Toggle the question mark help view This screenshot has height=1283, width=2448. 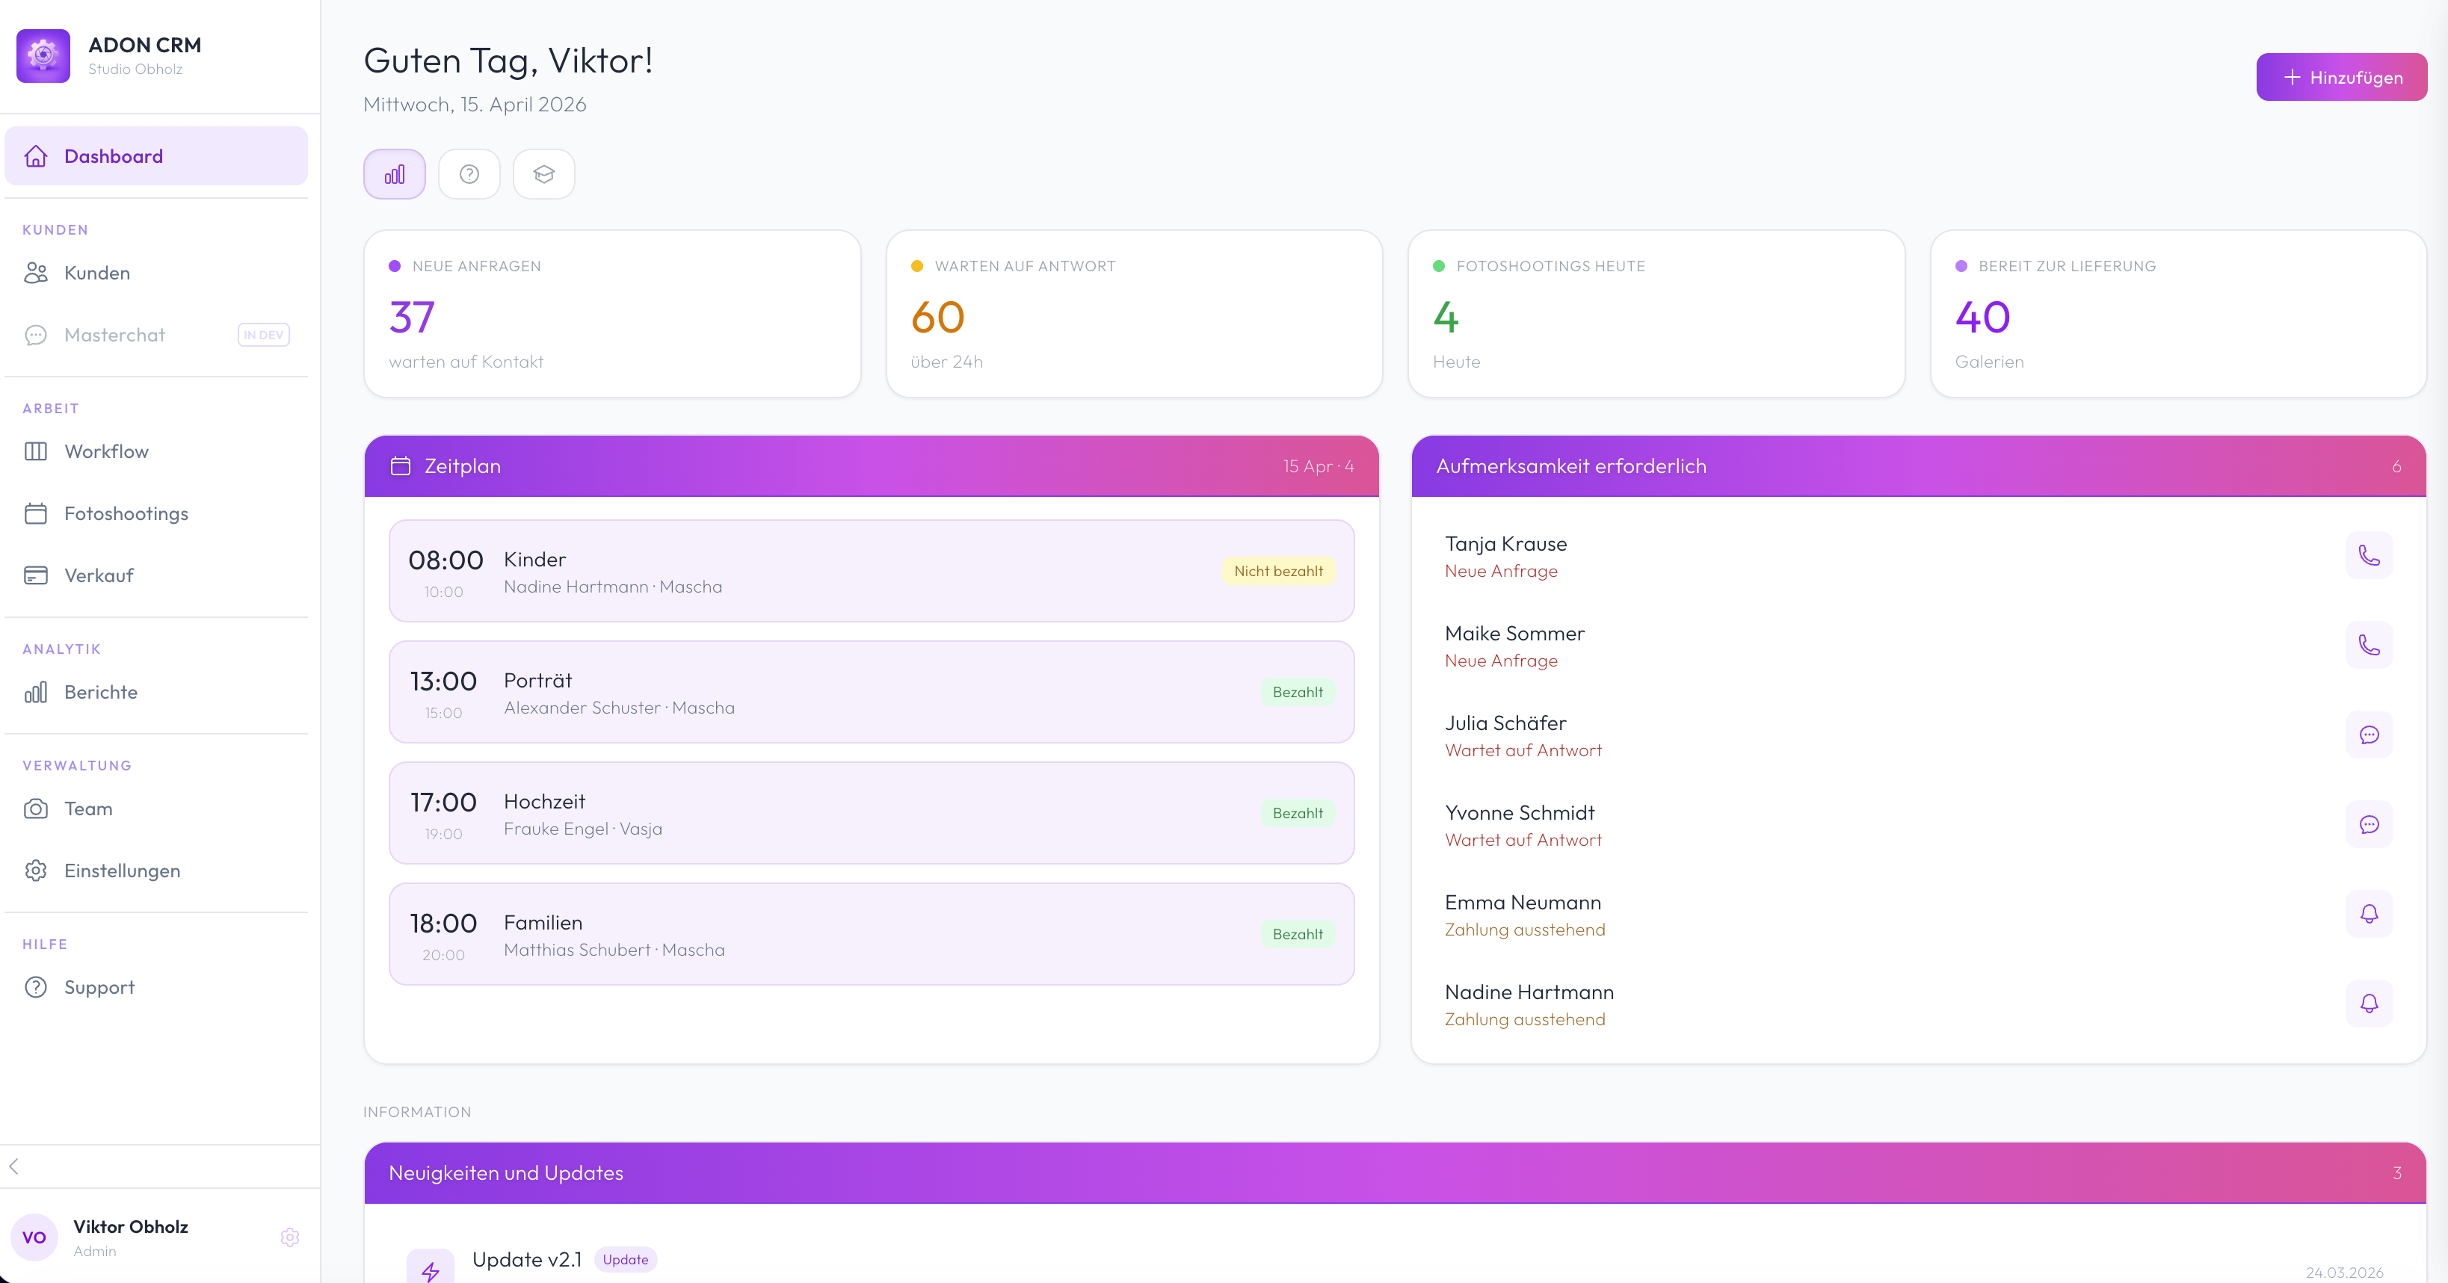[469, 173]
